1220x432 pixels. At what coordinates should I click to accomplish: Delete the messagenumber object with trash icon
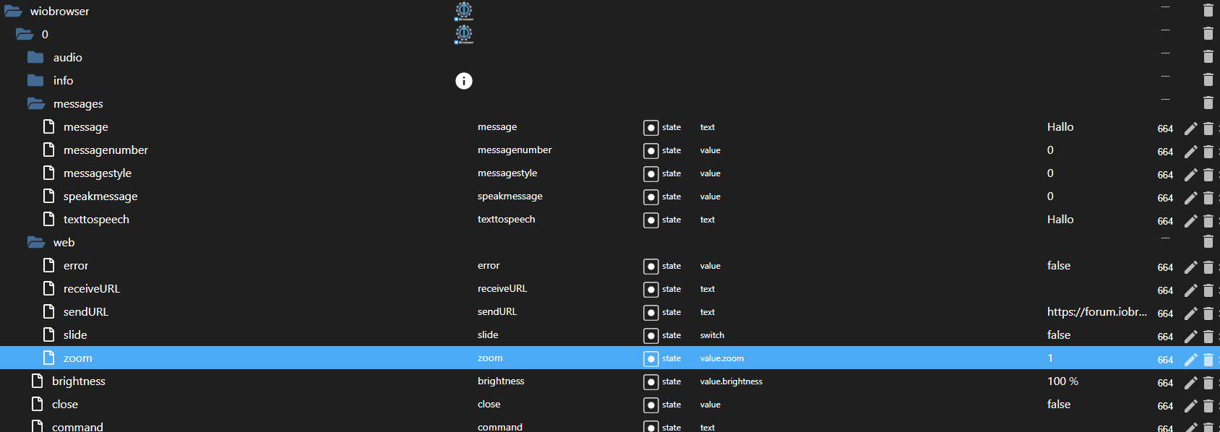pos(1208,152)
